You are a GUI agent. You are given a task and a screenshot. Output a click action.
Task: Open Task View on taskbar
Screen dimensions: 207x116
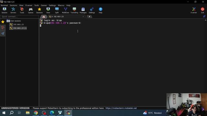click(19, 113)
